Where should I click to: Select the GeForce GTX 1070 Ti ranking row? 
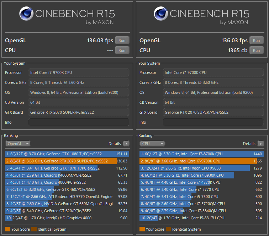tap(67, 168)
